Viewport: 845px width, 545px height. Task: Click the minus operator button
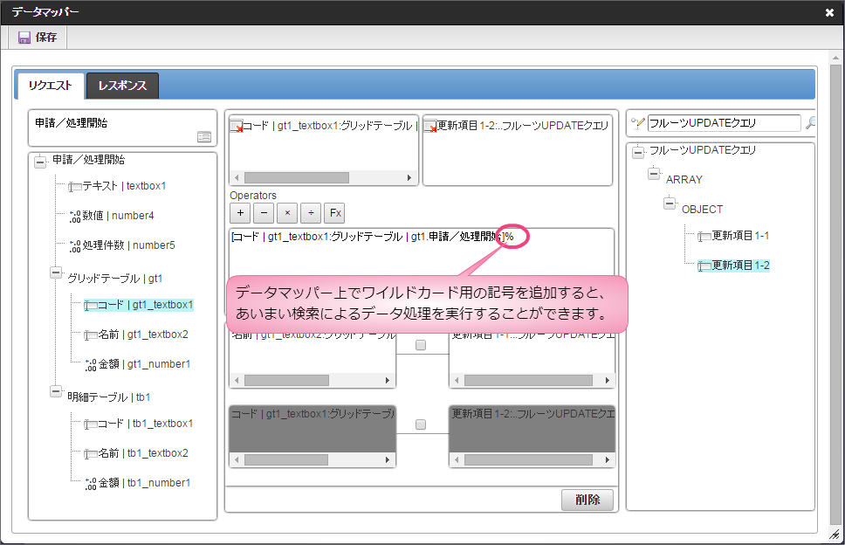[264, 213]
